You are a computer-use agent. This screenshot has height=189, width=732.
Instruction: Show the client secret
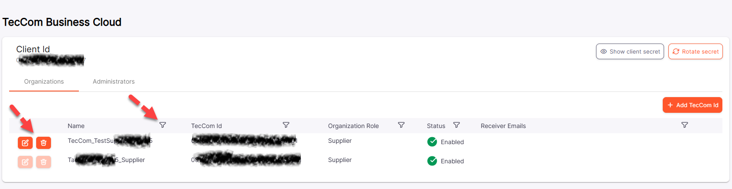(x=630, y=51)
